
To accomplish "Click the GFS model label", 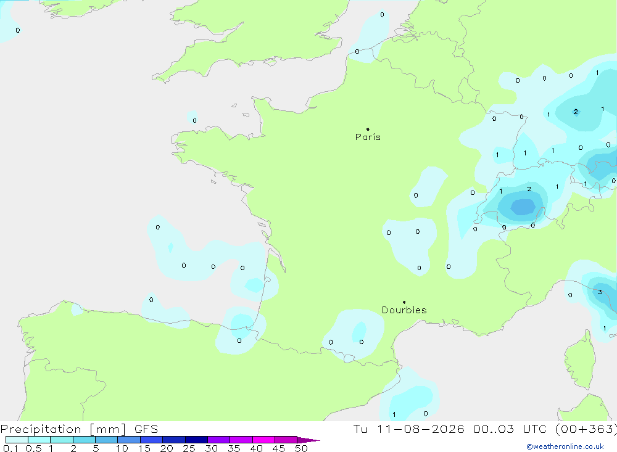I will click(x=146, y=429).
